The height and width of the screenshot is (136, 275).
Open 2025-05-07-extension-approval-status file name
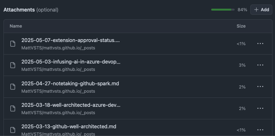(71, 40)
